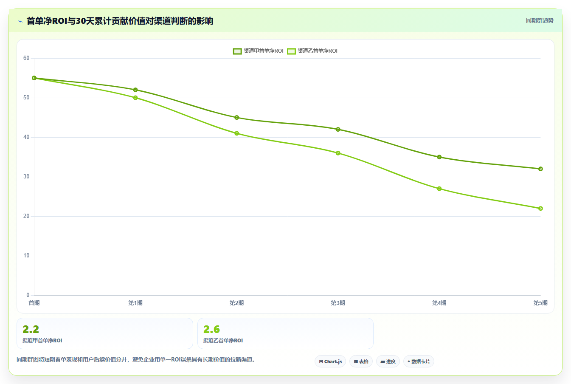Viewport: 571px width, 384px height.
Task: Select 渠道乙 data point at 第1期 (50)
Action: pyautogui.click(x=135, y=98)
